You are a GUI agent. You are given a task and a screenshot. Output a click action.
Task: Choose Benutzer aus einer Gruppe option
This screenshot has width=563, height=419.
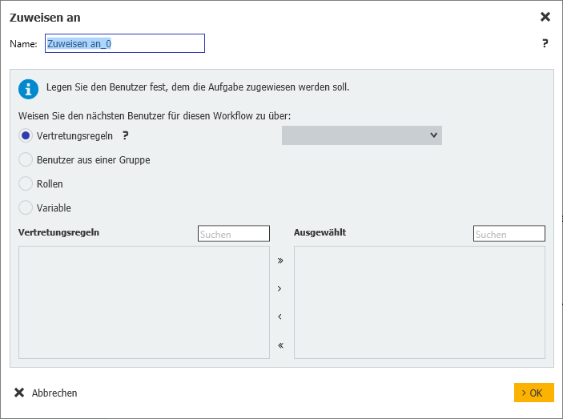(x=26, y=159)
